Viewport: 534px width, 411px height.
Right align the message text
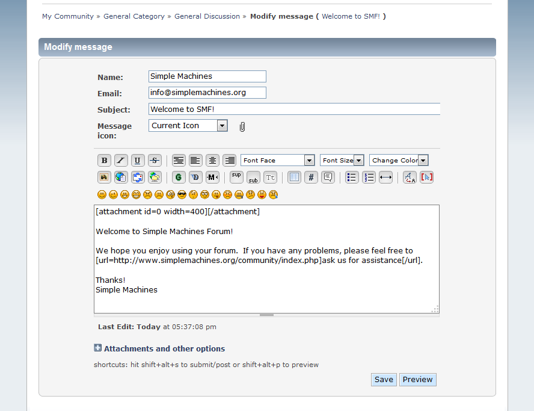tap(230, 160)
